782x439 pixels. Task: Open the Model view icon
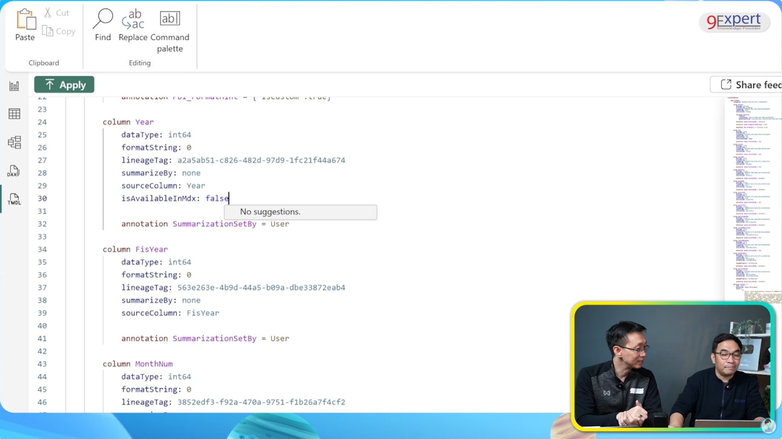pyautogui.click(x=14, y=142)
